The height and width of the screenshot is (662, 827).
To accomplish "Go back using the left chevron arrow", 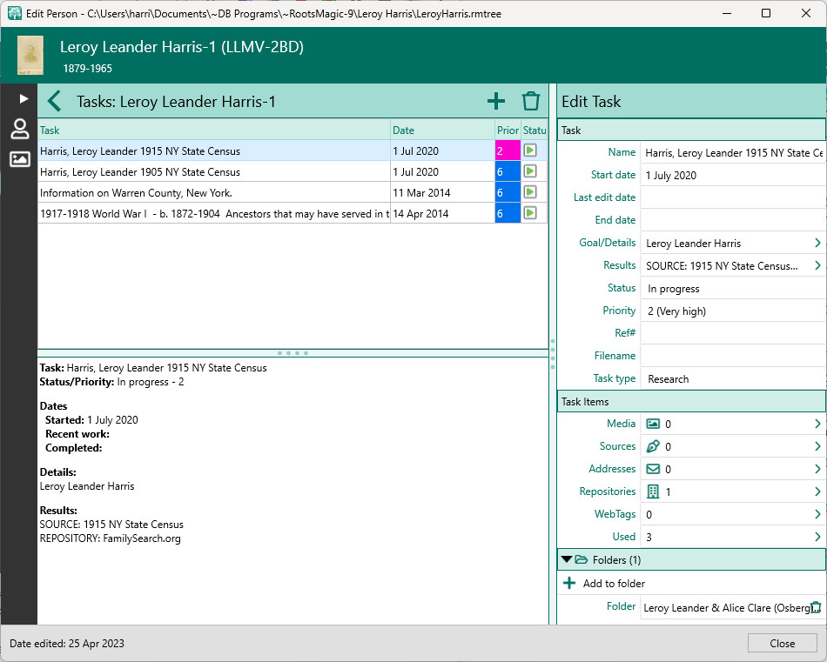I will point(55,102).
